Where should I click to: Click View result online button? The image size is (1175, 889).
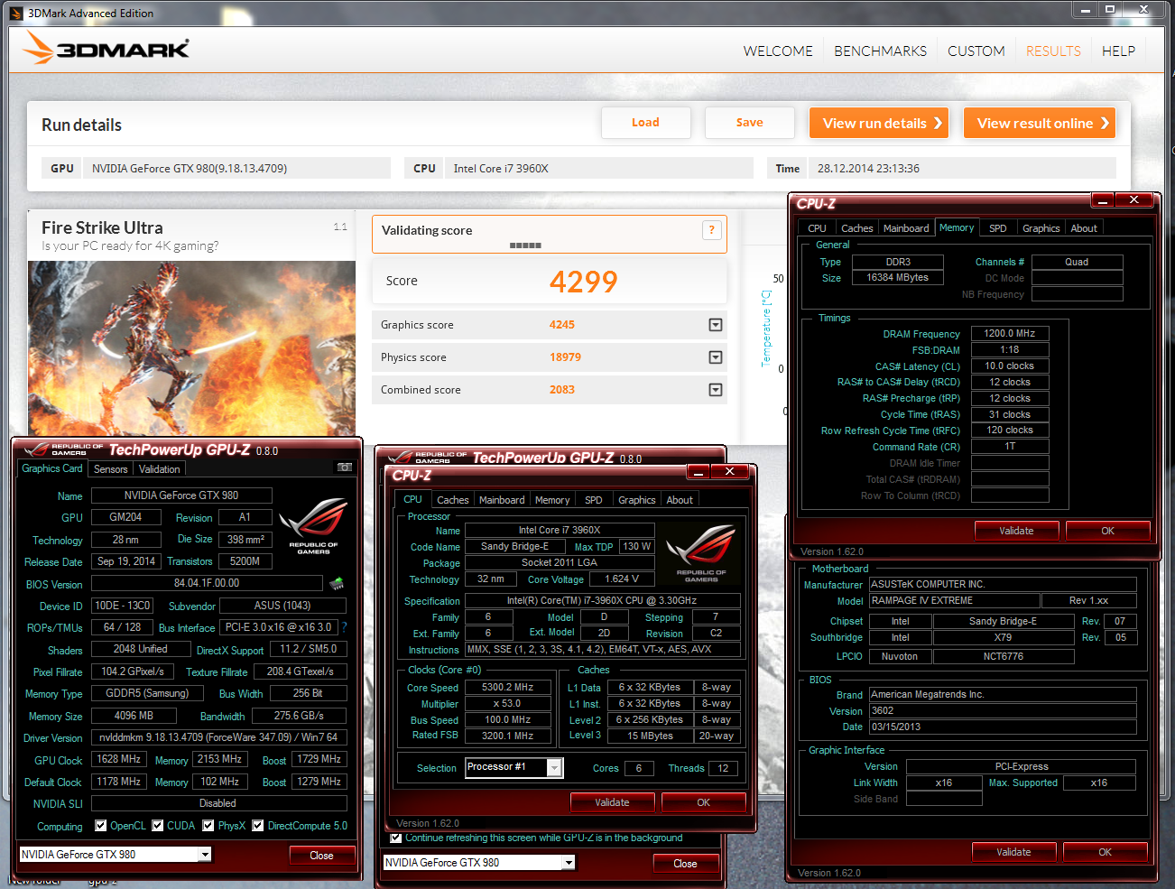1040,124
